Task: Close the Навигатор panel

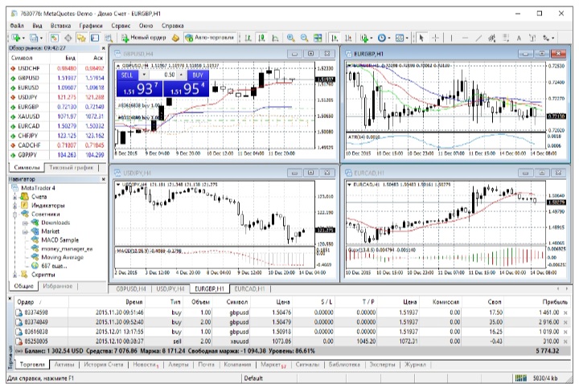Action: (x=104, y=179)
